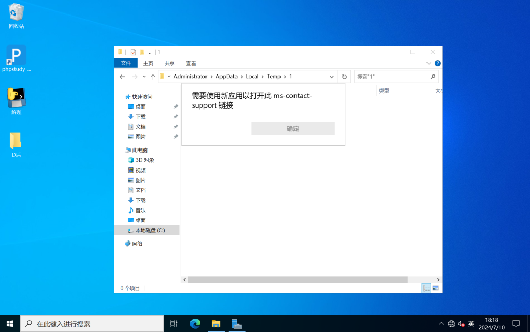Toggle the 英 input language indicator
Screen dimensions: 530x332
tap(471, 324)
